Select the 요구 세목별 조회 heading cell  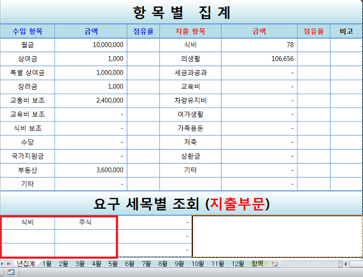click(181, 204)
